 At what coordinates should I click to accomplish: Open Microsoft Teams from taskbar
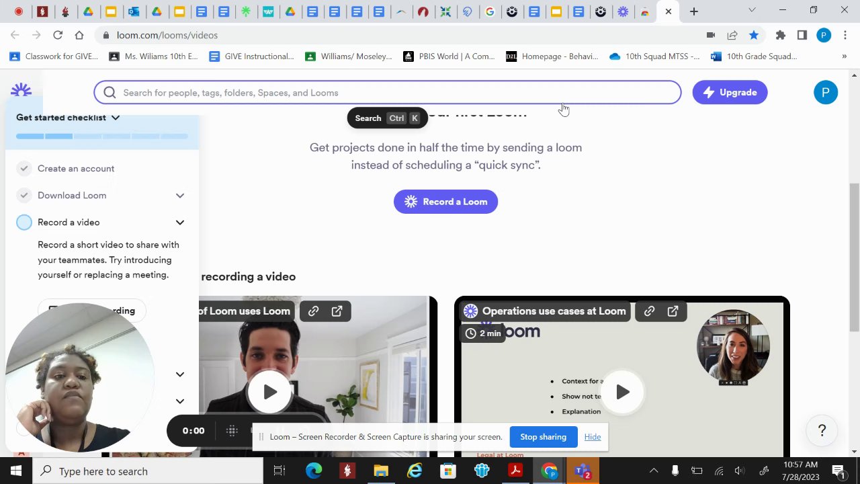[583, 471]
